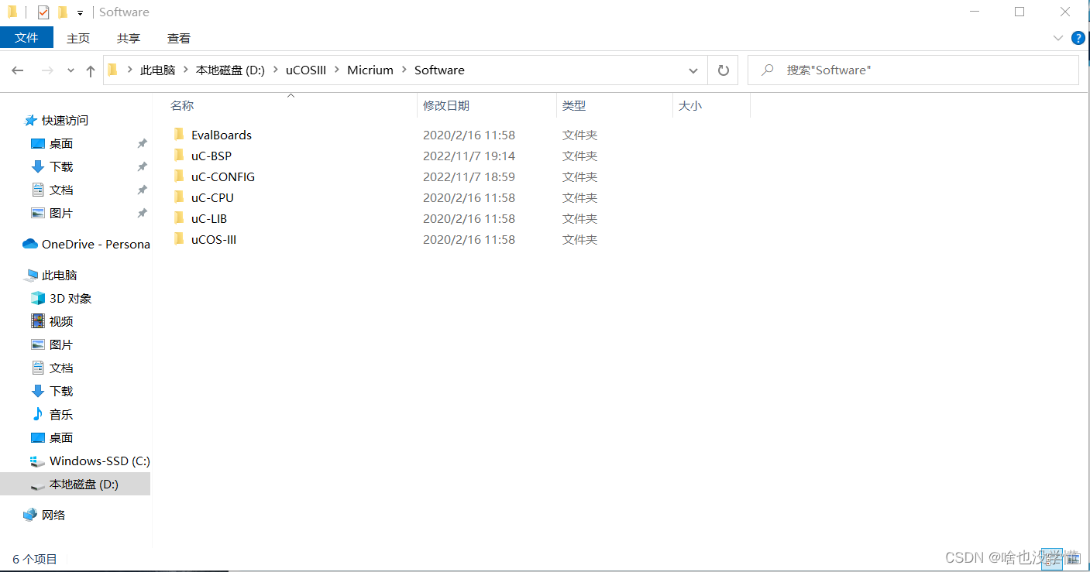Open the recent locations dropdown arrow
The image size is (1090, 572).
coord(70,70)
